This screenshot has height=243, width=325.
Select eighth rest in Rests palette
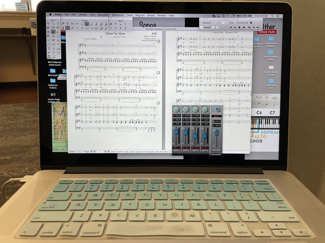(x=130, y=24)
